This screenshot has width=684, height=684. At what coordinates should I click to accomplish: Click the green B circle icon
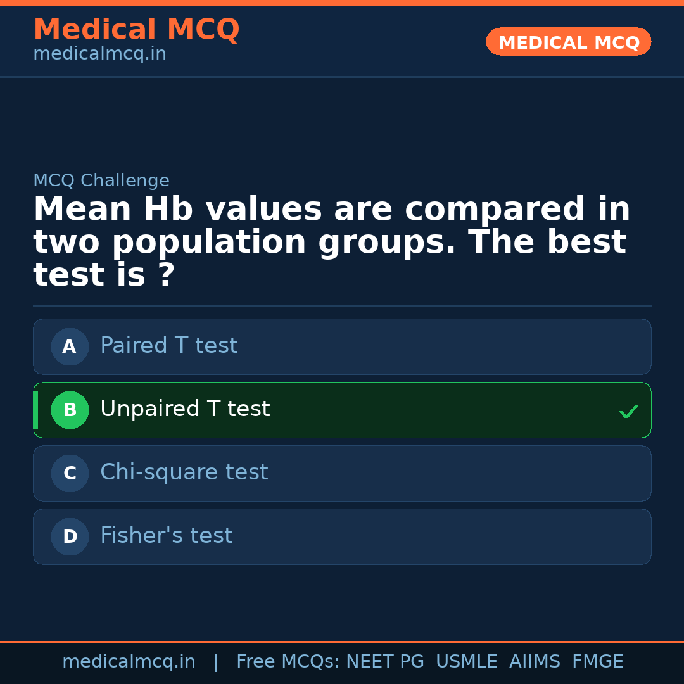click(70, 410)
